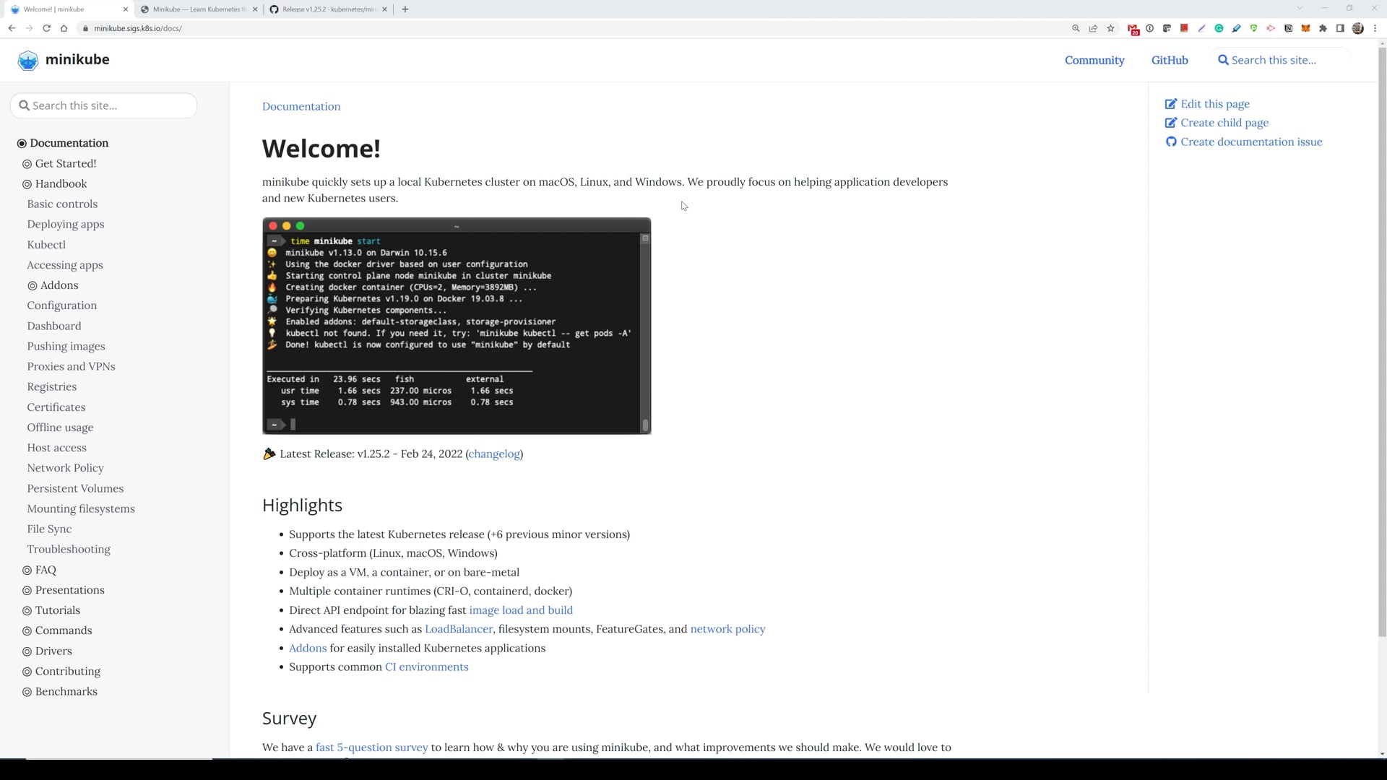Open the browser extensions puzzle icon
Viewport: 1387px width, 780px height.
1323,28
